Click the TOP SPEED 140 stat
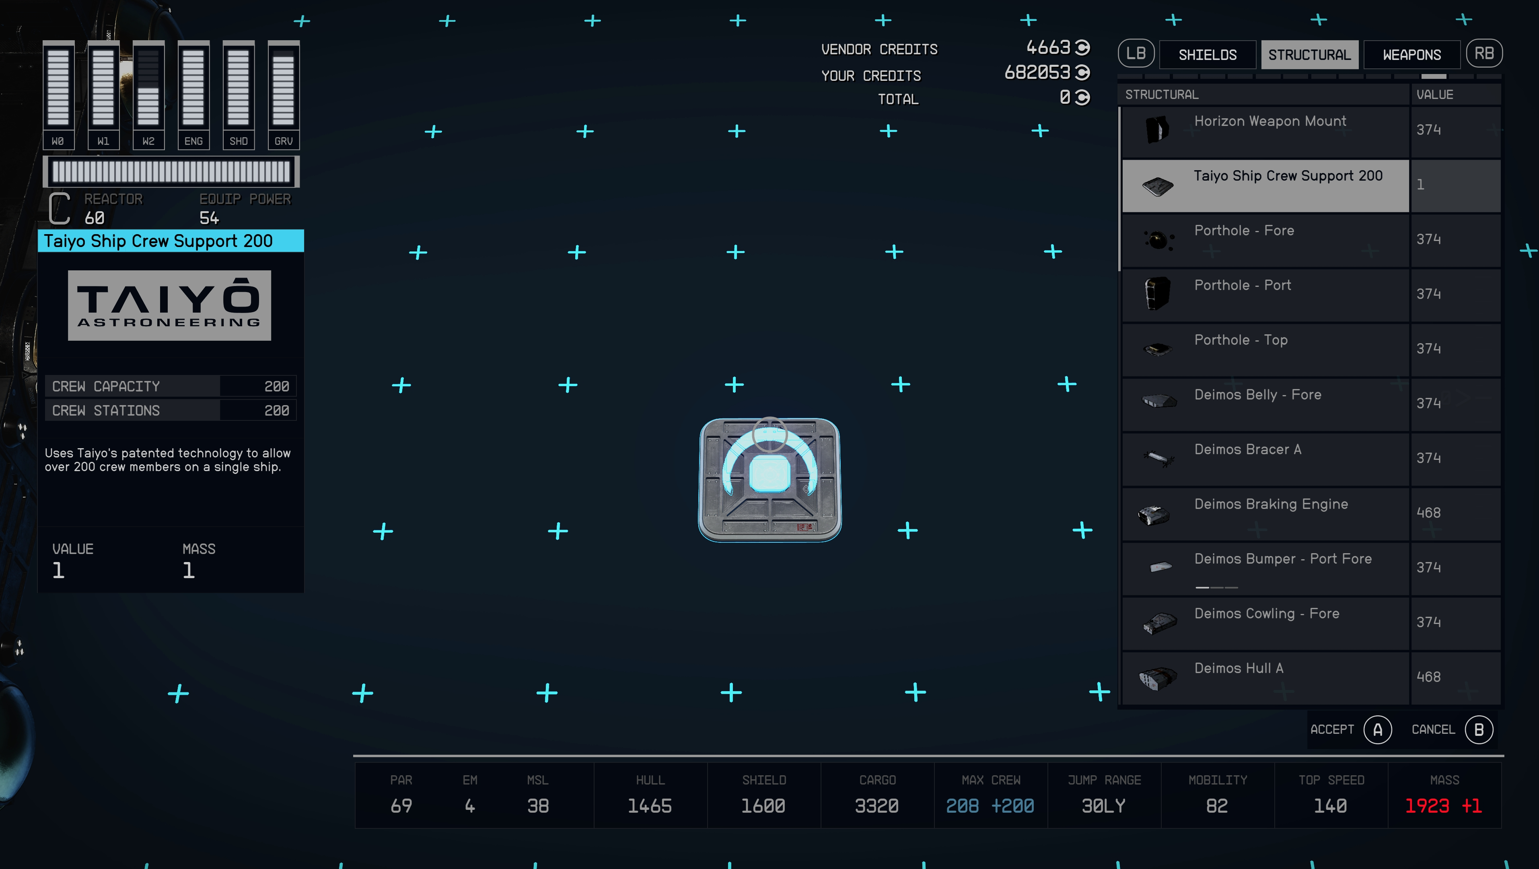Image resolution: width=1539 pixels, height=869 pixels. [1331, 795]
